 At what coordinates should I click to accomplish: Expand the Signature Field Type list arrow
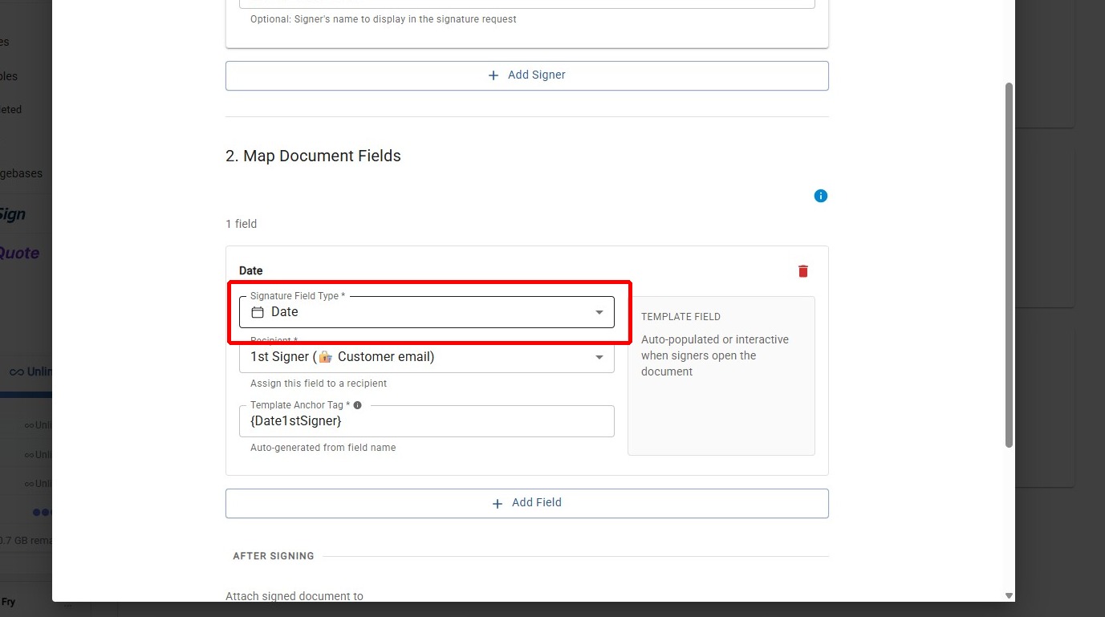click(597, 312)
